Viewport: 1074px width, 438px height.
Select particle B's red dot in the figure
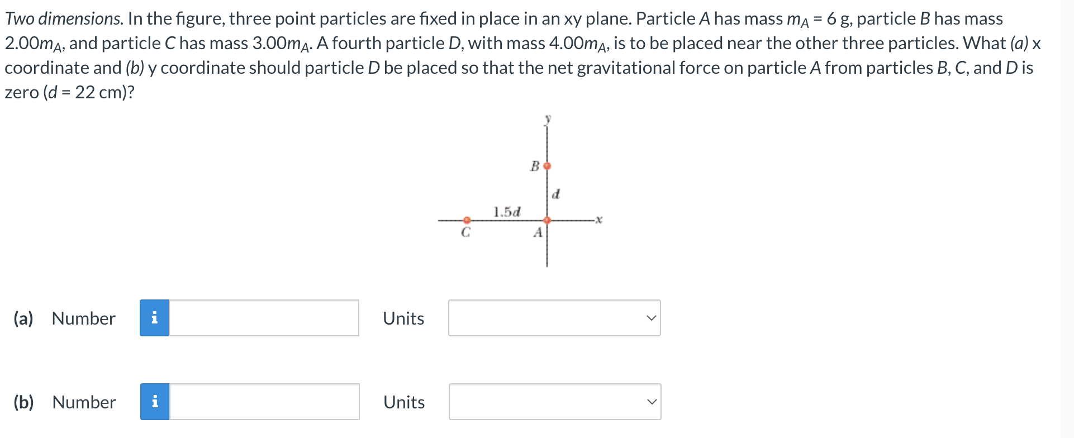click(x=546, y=166)
